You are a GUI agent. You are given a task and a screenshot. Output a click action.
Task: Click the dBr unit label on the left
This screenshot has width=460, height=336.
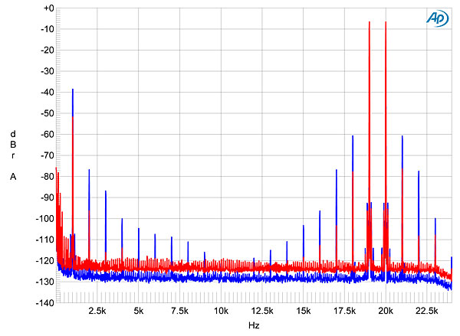point(13,145)
